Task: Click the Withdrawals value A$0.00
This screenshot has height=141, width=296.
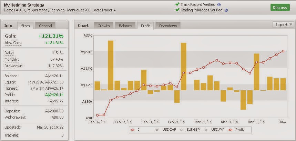Action: coord(58,117)
